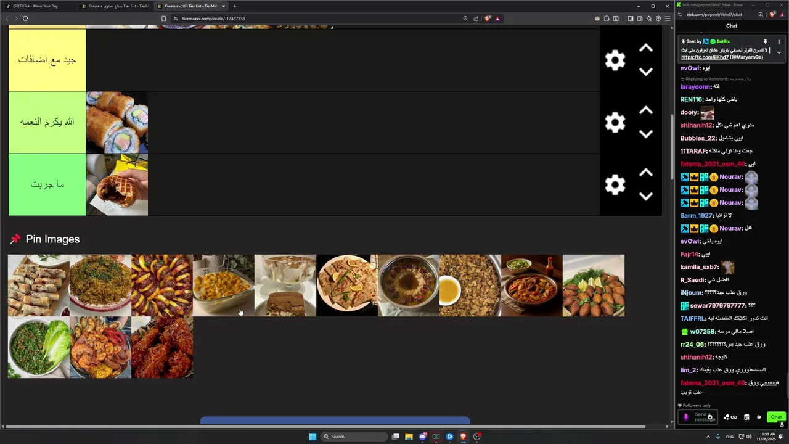Click the green Chat send button
Viewport: 789px width, 444px height.
coord(776,417)
